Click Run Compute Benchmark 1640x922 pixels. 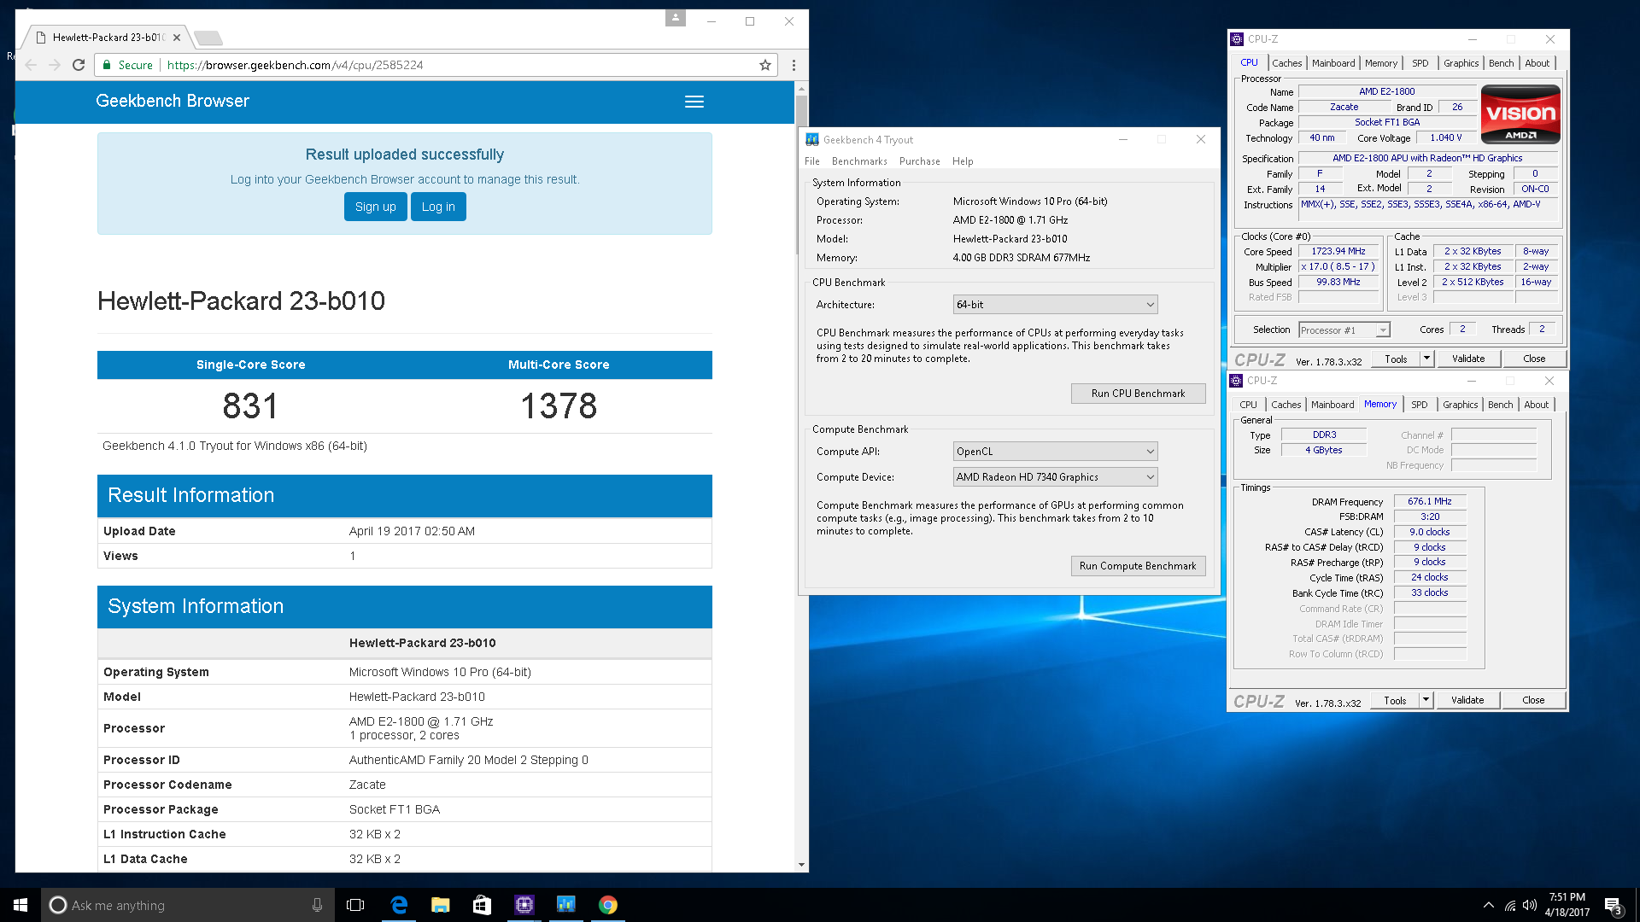(x=1139, y=566)
